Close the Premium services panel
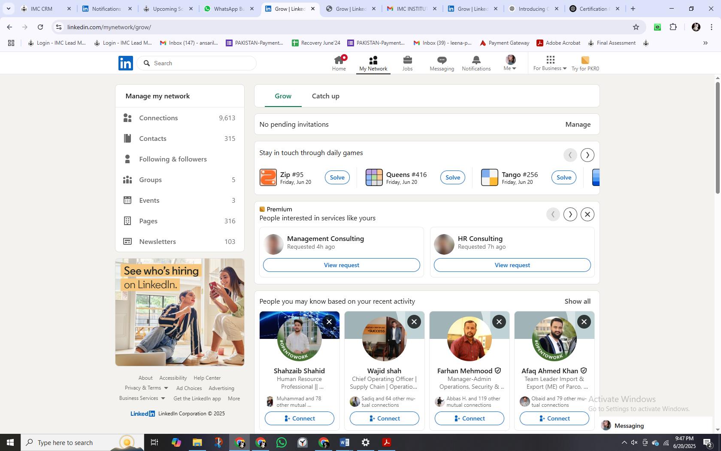The width and height of the screenshot is (721, 451). [588, 214]
